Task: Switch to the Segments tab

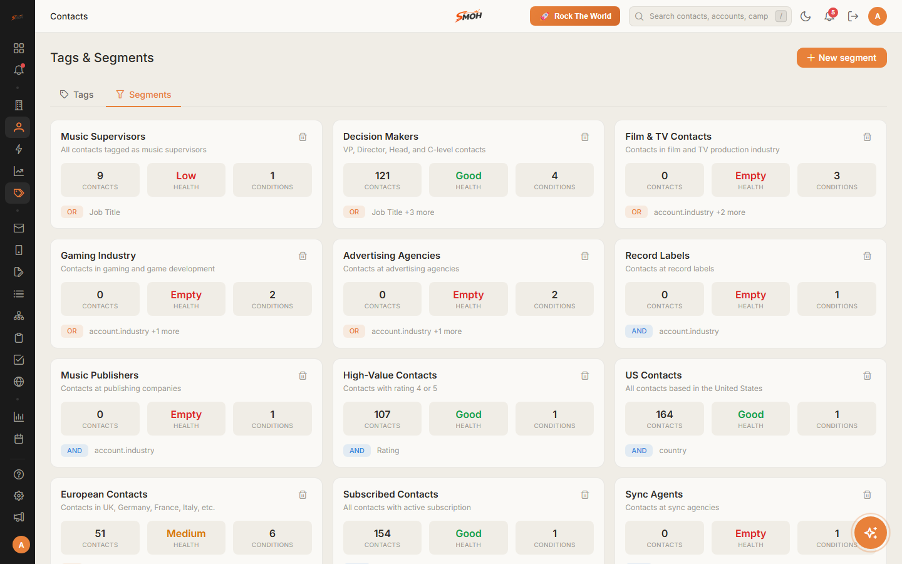Action: pyautogui.click(x=143, y=95)
